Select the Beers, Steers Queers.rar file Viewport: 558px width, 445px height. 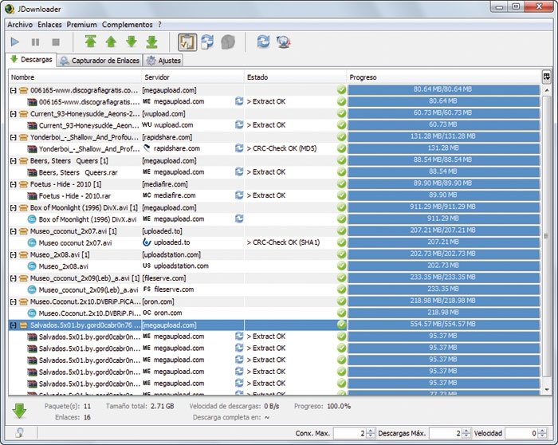[x=78, y=173]
